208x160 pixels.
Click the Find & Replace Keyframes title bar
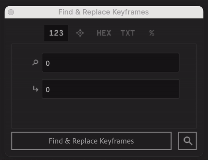[104, 12]
